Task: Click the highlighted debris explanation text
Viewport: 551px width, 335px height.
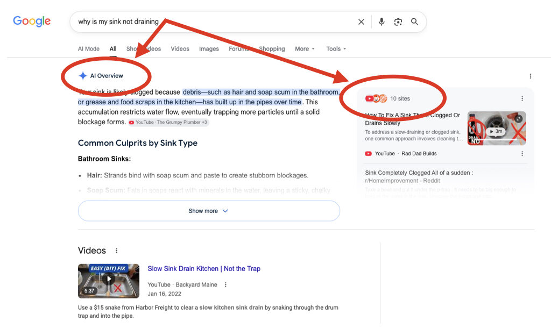Action: point(209,97)
